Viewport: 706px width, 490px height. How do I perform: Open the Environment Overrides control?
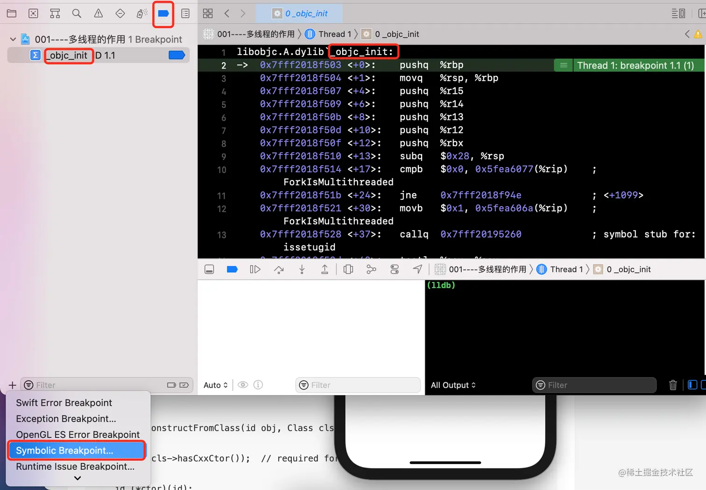[x=395, y=269]
